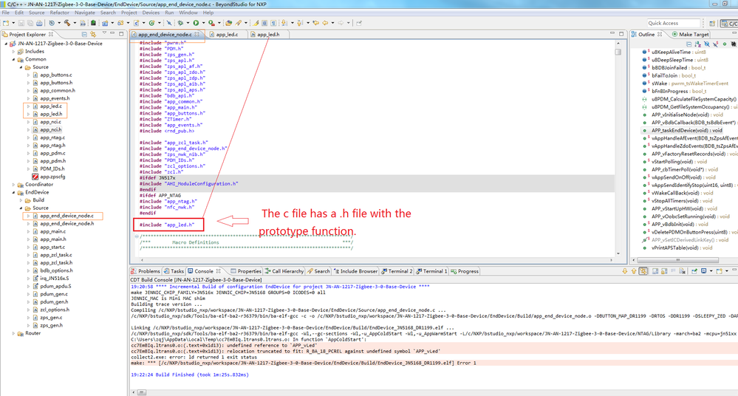The image size is (738, 396).
Task: Select app_led.c in Project Explorer
Action: click(50, 106)
